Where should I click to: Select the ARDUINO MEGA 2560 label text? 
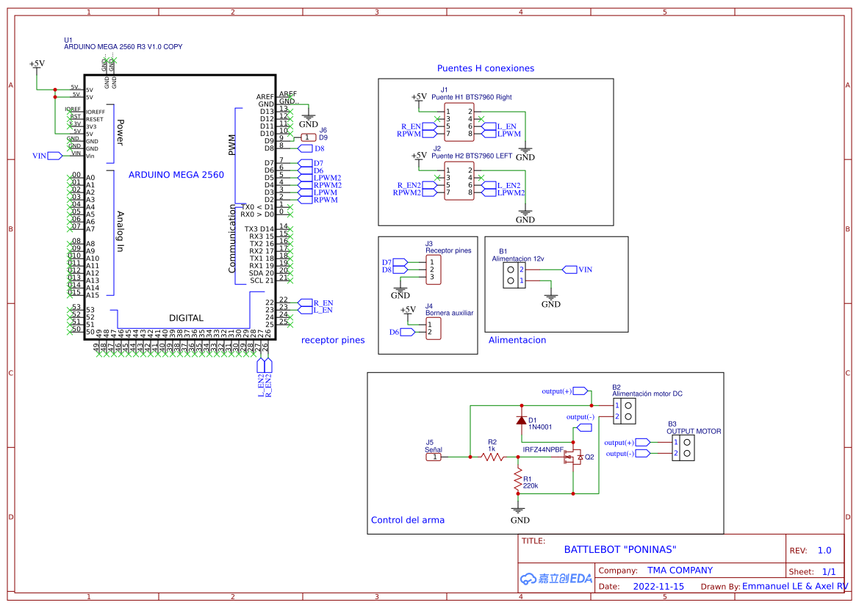(176, 175)
